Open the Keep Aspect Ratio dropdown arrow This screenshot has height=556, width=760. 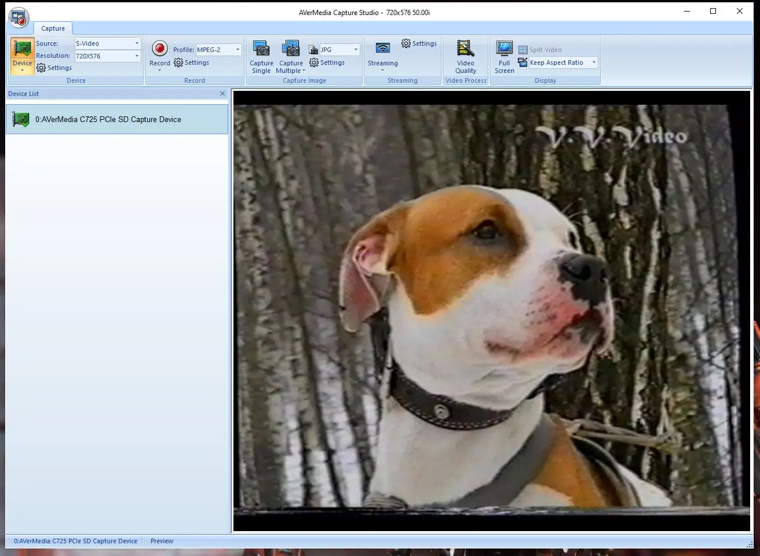click(594, 62)
